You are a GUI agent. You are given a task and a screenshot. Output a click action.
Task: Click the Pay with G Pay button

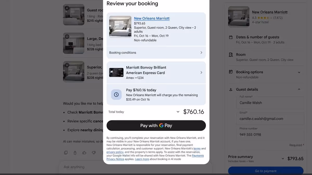click(156, 125)
